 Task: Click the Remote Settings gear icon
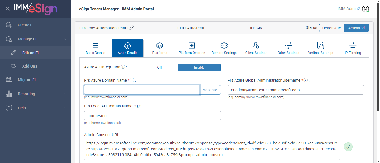coord(224,45)
